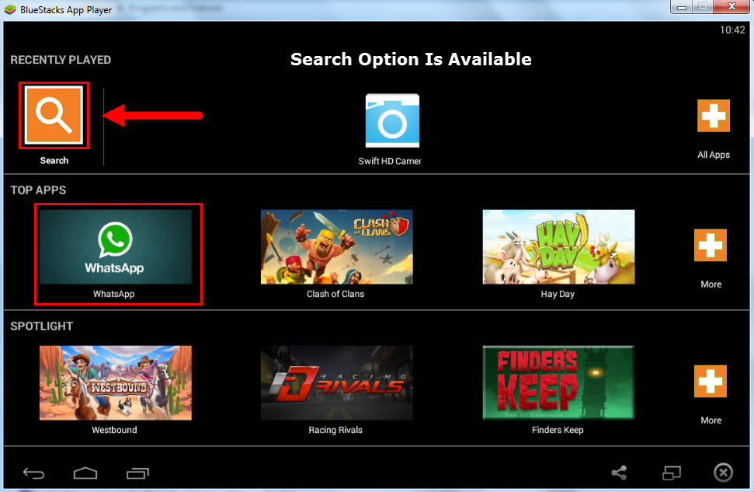
Task: Click the 10:42 clock display
Action: coord(732,30)
